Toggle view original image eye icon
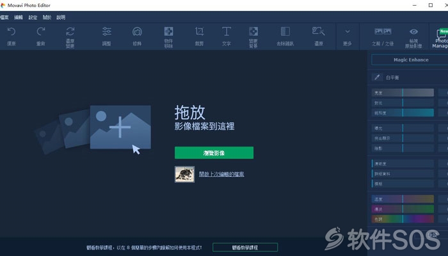Screen dimensions: 448x256 point(413,31)
